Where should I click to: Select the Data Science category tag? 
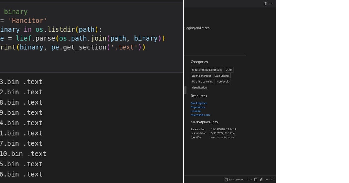point(222,76)
